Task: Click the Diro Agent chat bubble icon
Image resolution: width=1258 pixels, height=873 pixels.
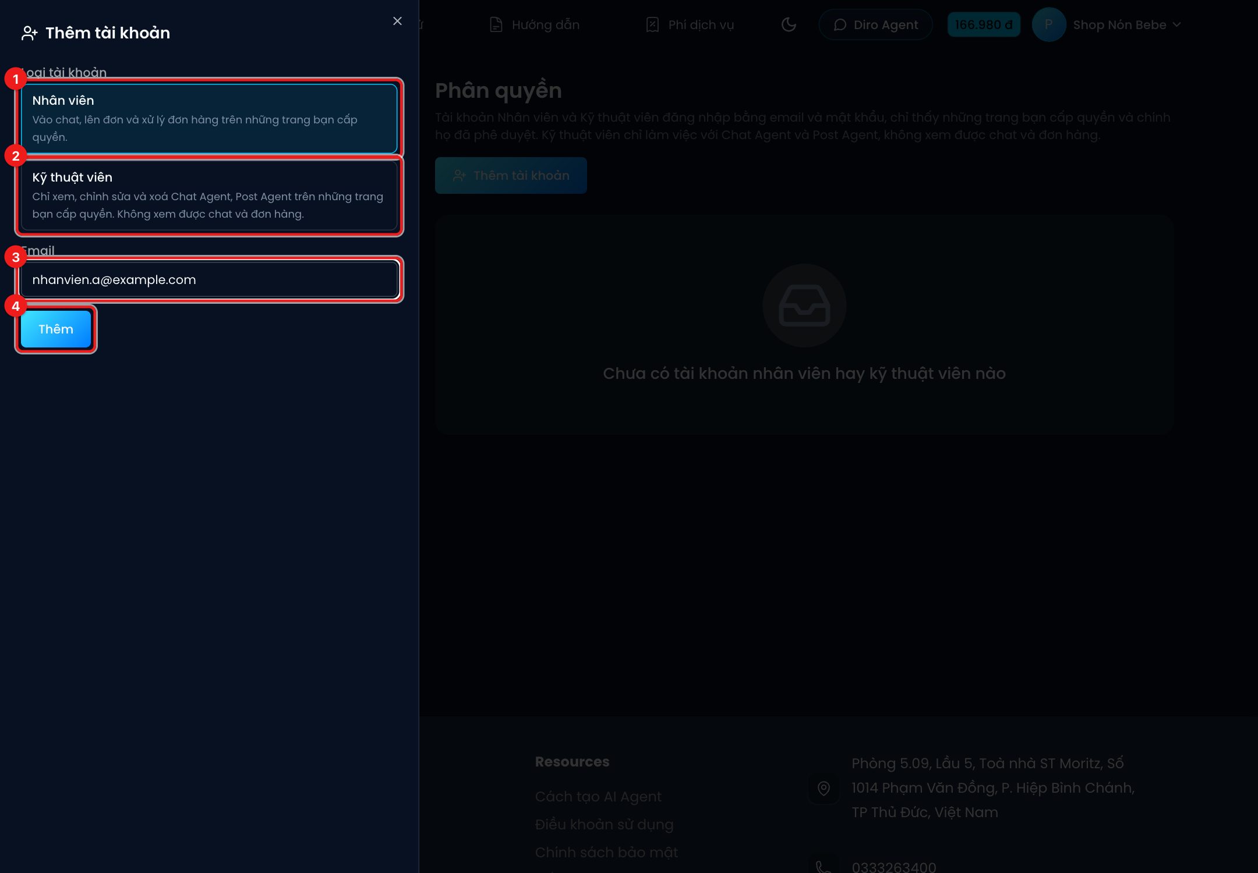Action: (840, 24)
